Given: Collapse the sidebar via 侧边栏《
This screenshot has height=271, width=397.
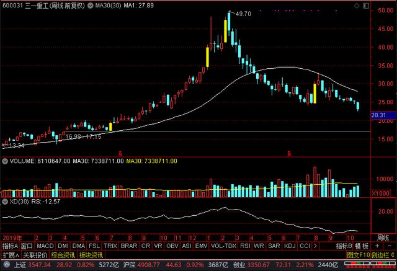Looking at the screenshot, I should (x=383, y=255).
